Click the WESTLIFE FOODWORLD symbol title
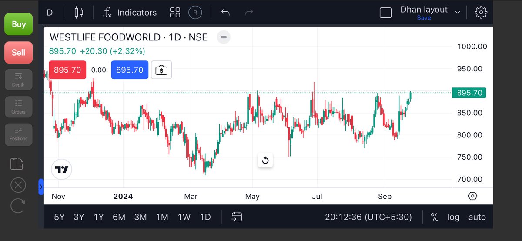522x241 pixels. [129, 37]
